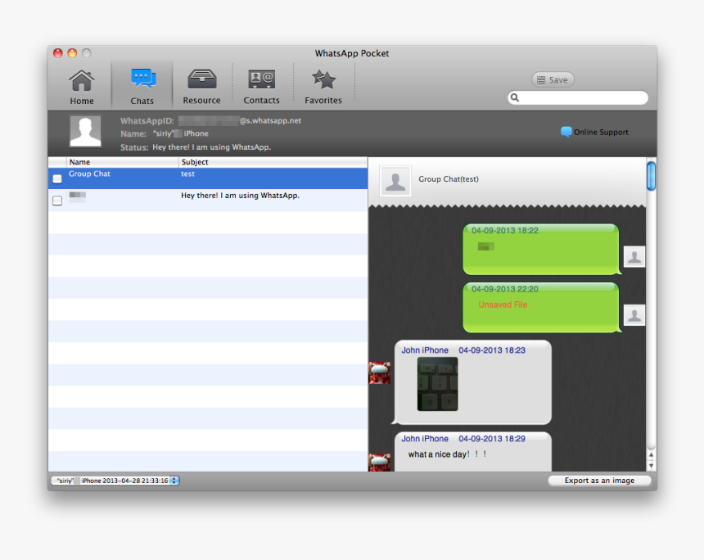
Task: Click the keypad photo in John iPhone's message
Action: (438, 382)
